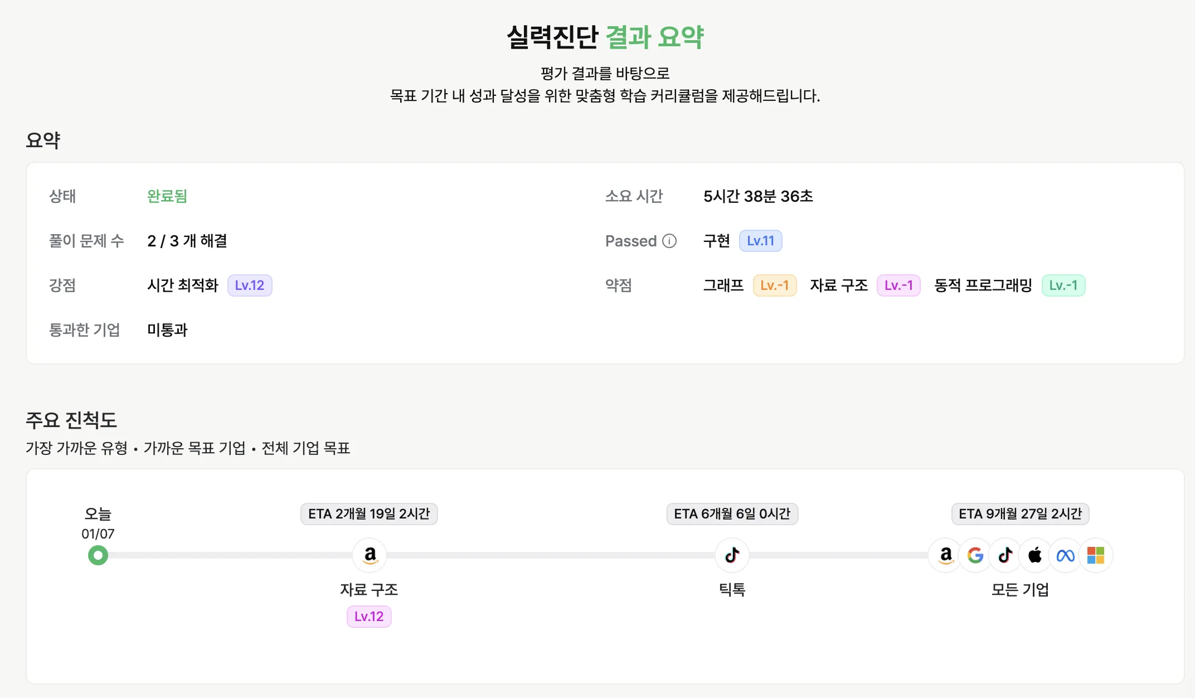
Task: Click the green Lv.-1 badge beside 동적 프로그래밍
Action: coord(1063,285)
